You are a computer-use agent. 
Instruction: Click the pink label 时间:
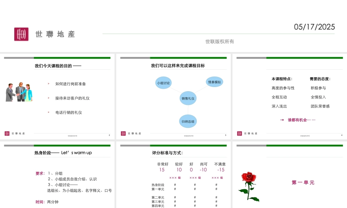40,202
